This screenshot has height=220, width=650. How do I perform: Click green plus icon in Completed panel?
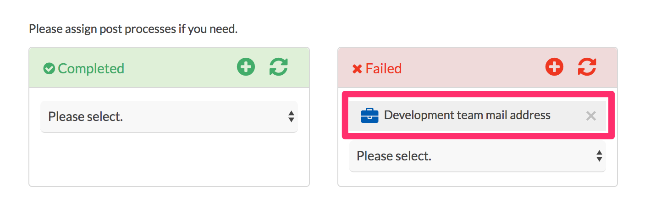246,67
